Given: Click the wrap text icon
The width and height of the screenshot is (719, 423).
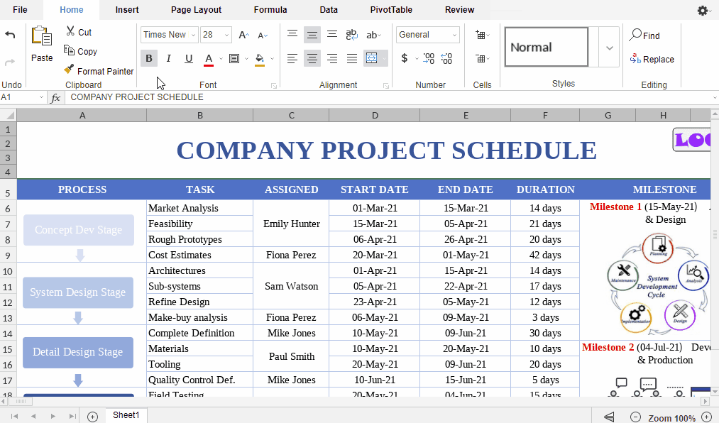Looking at the screenshot, I should pos(351,35).
